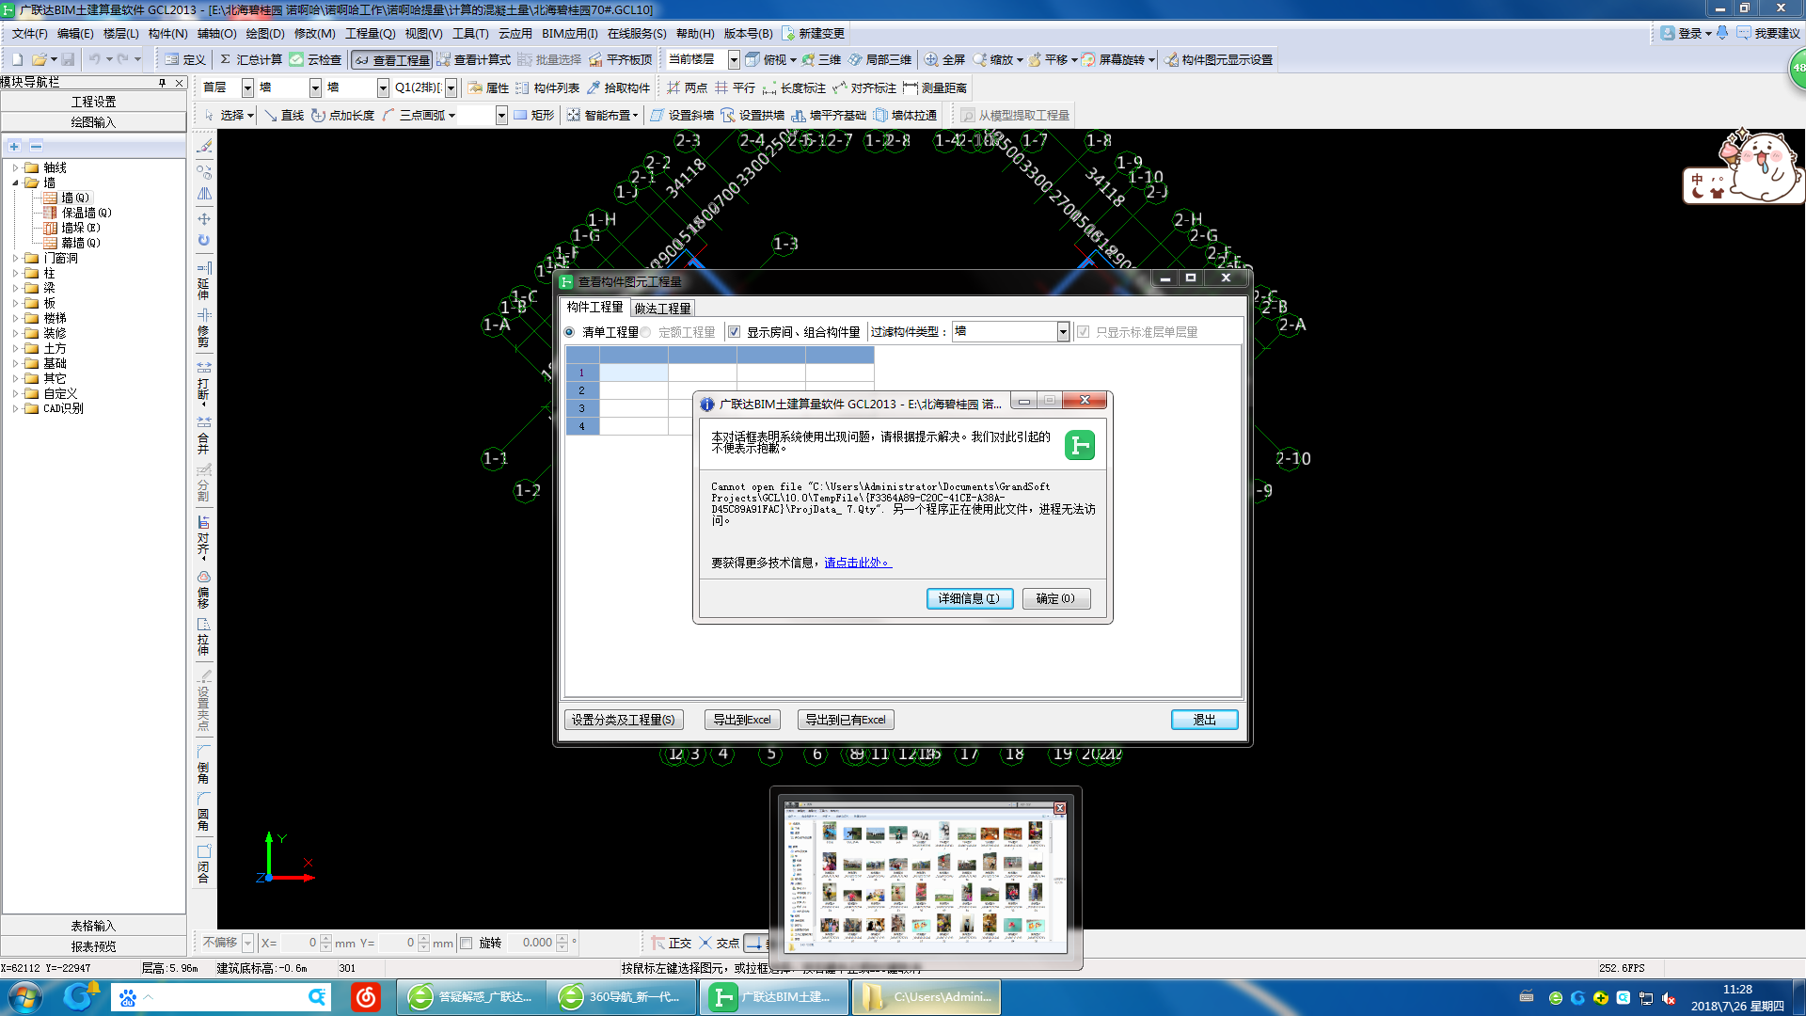Open the 视图(V) menu
Image resolution: width=1806 pixels, height=1016 pixels.
[x=423, y=33]
